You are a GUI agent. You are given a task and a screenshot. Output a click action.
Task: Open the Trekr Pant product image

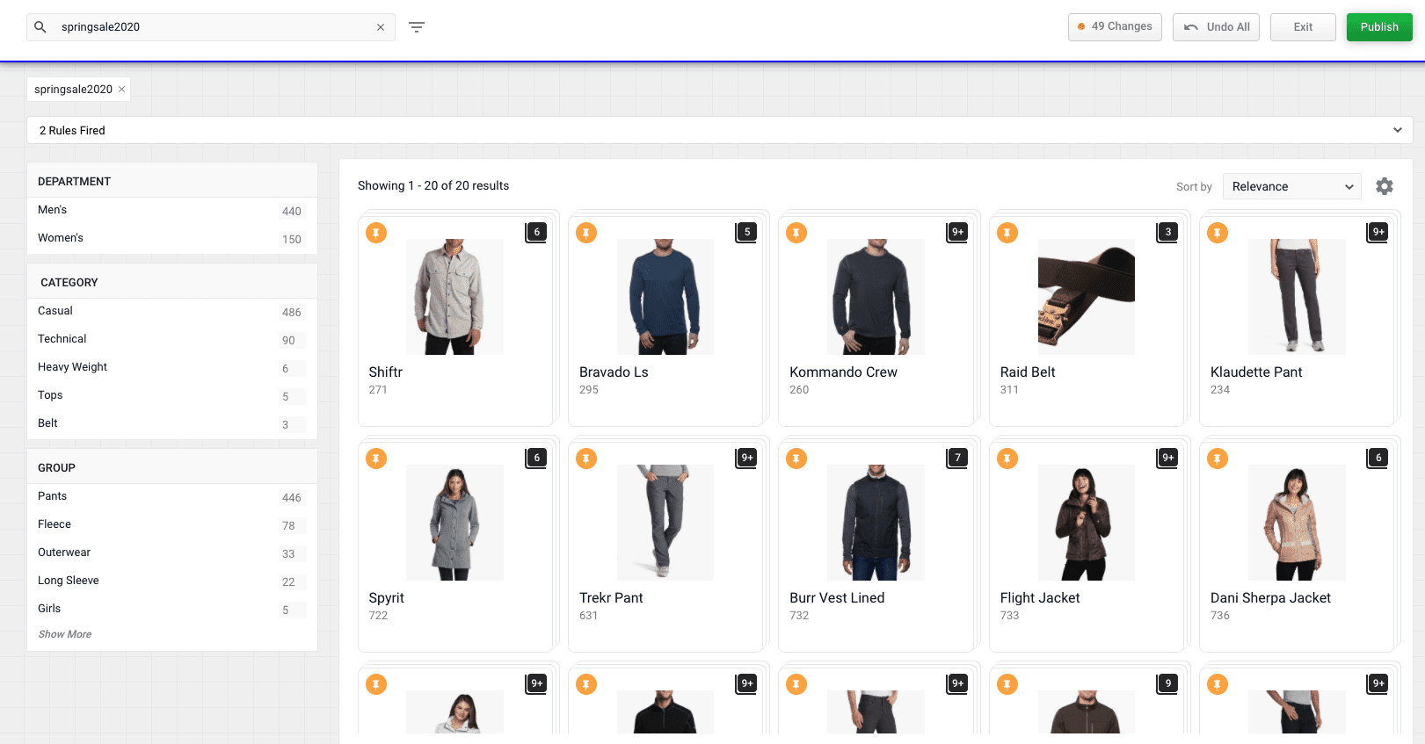click(665, 523)
